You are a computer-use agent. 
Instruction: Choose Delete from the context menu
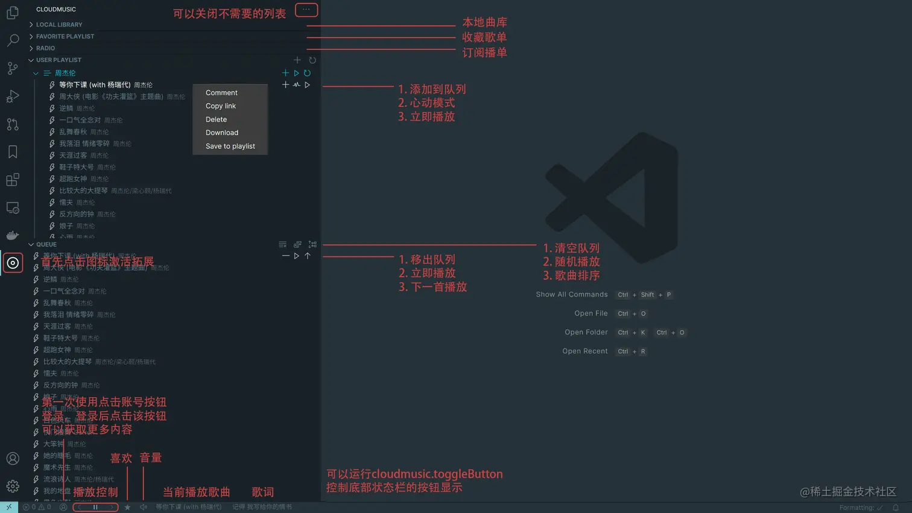tap(230, 119)
